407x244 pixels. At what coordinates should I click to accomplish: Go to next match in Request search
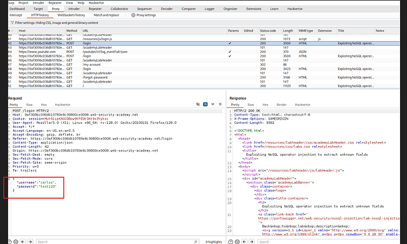[x=30, y=242]
